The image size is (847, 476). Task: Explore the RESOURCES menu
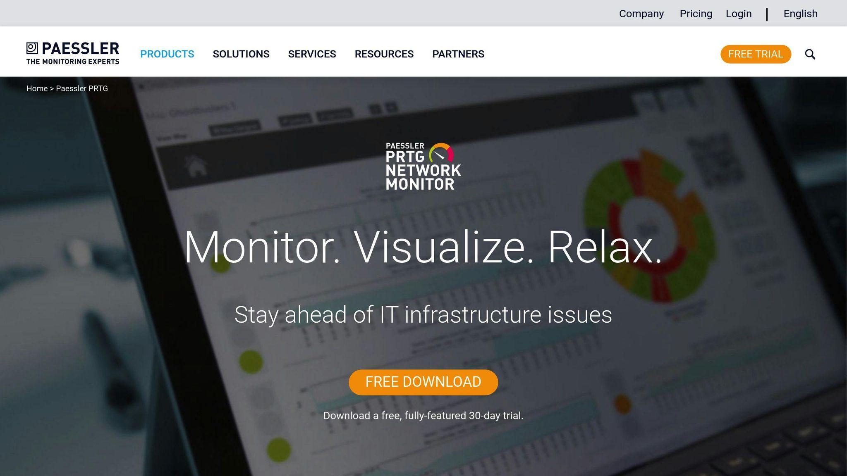click(x=384, y=54)
